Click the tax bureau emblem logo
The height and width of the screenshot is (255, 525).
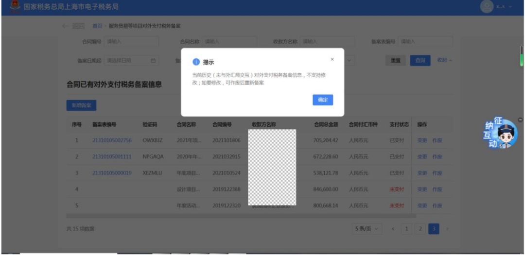coord(15,6)
